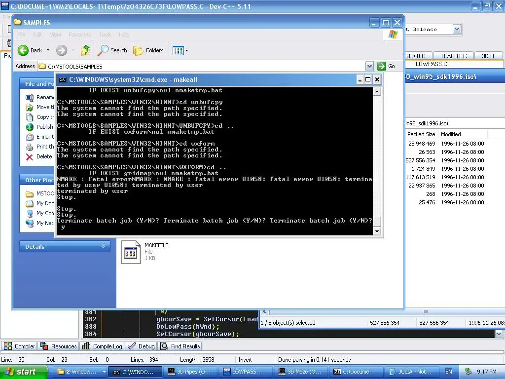
Task: Expand the Details panel chevron
Action: pyautogui.click(x=104, y=246)
